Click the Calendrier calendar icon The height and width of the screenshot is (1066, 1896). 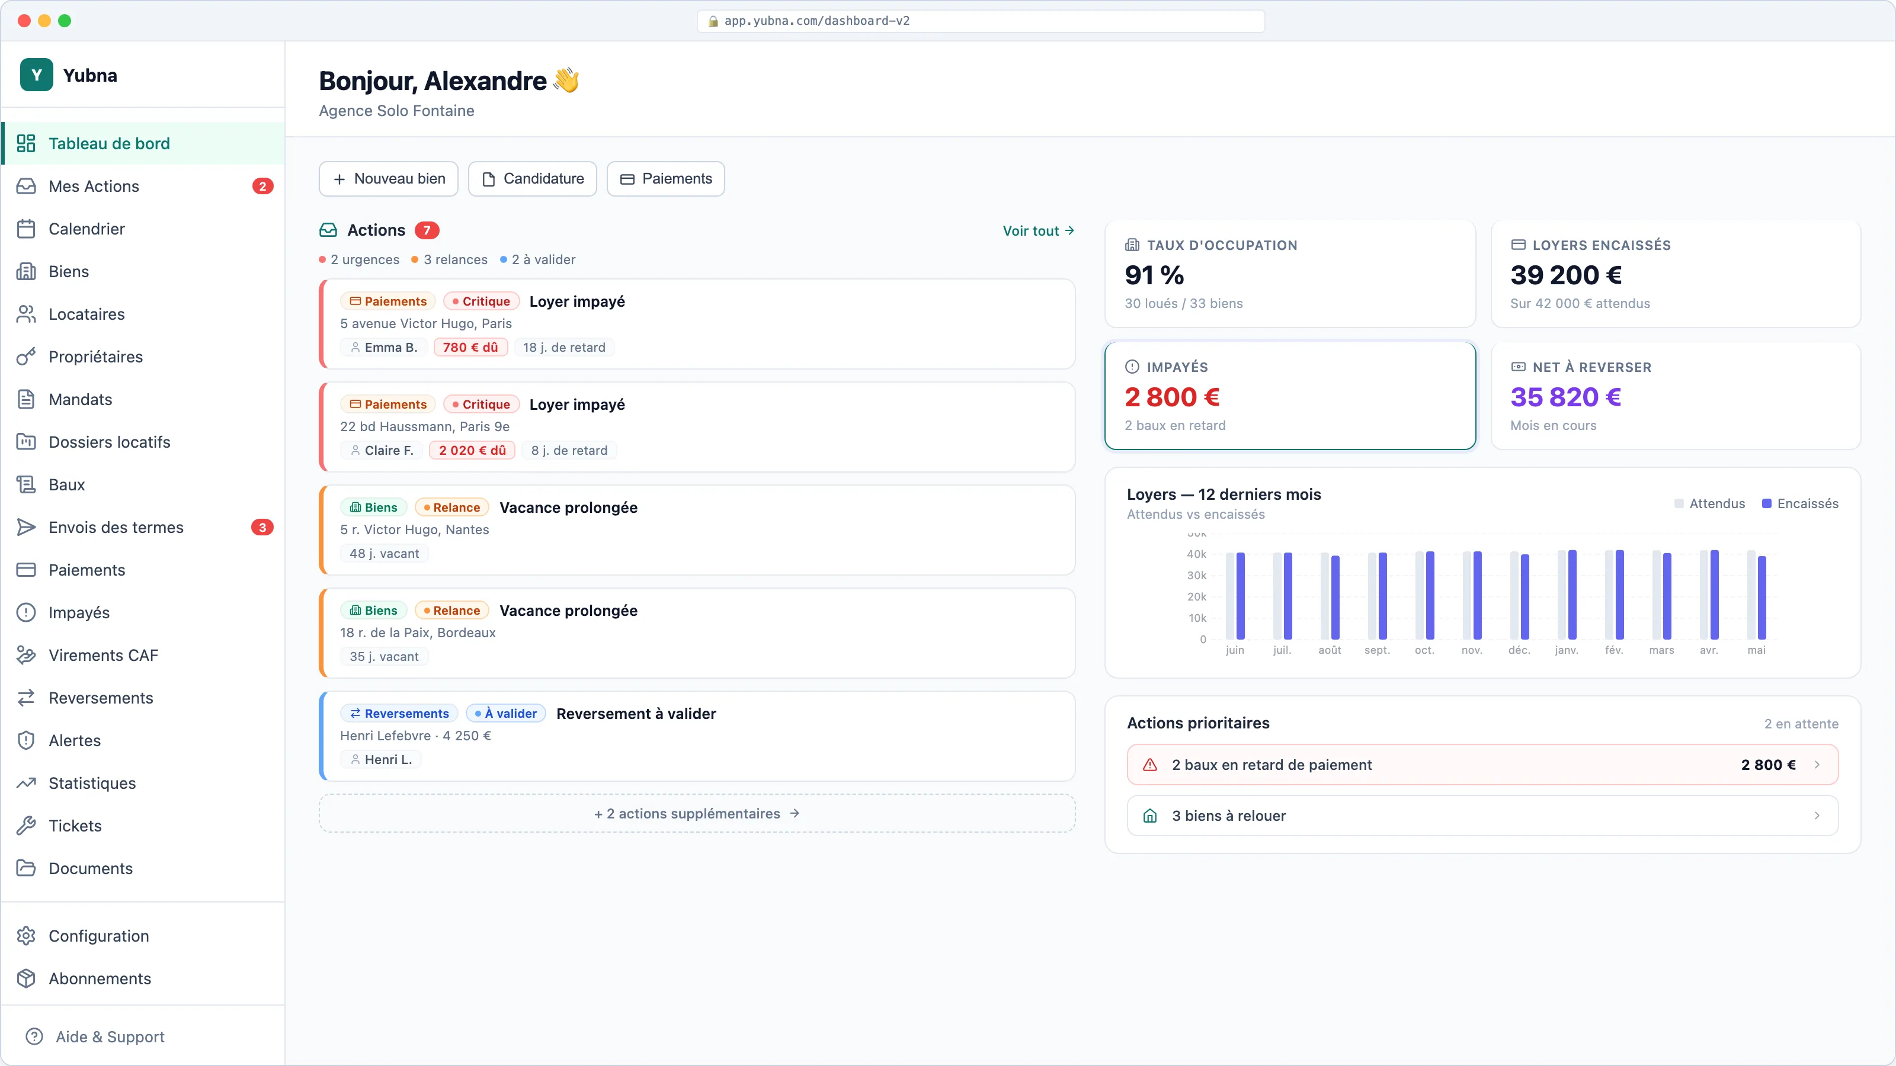[27, 229]
